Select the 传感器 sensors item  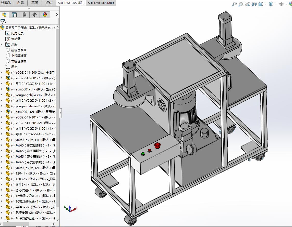13,39
